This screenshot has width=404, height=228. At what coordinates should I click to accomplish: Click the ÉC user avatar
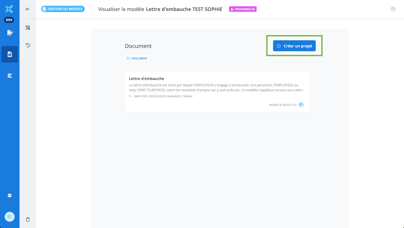[10, 217]
